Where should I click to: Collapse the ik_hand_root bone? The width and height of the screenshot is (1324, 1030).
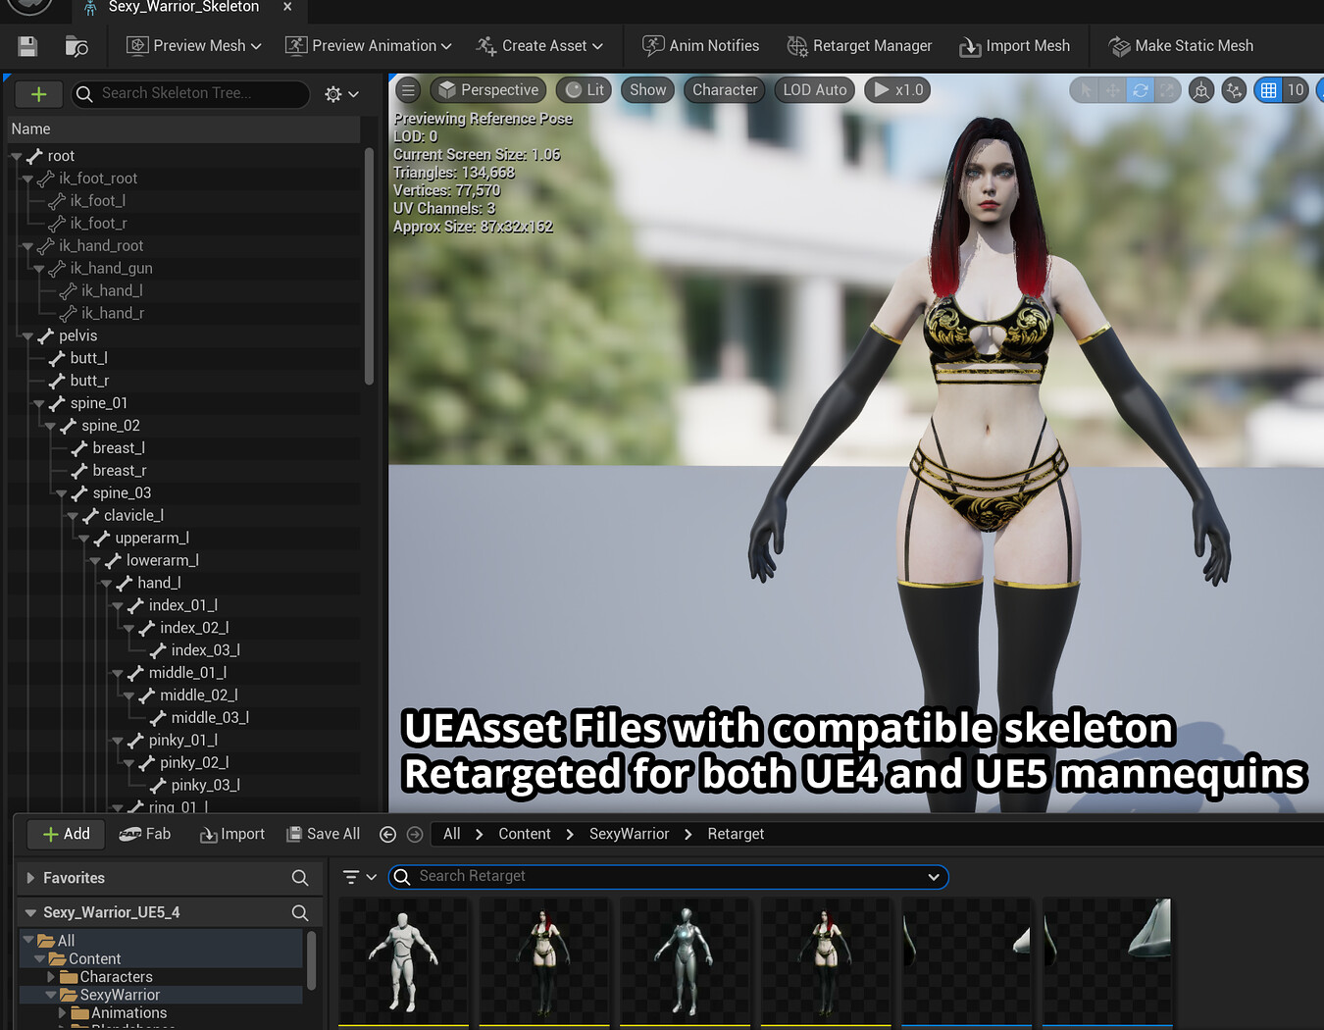click(x=27, y=246)
